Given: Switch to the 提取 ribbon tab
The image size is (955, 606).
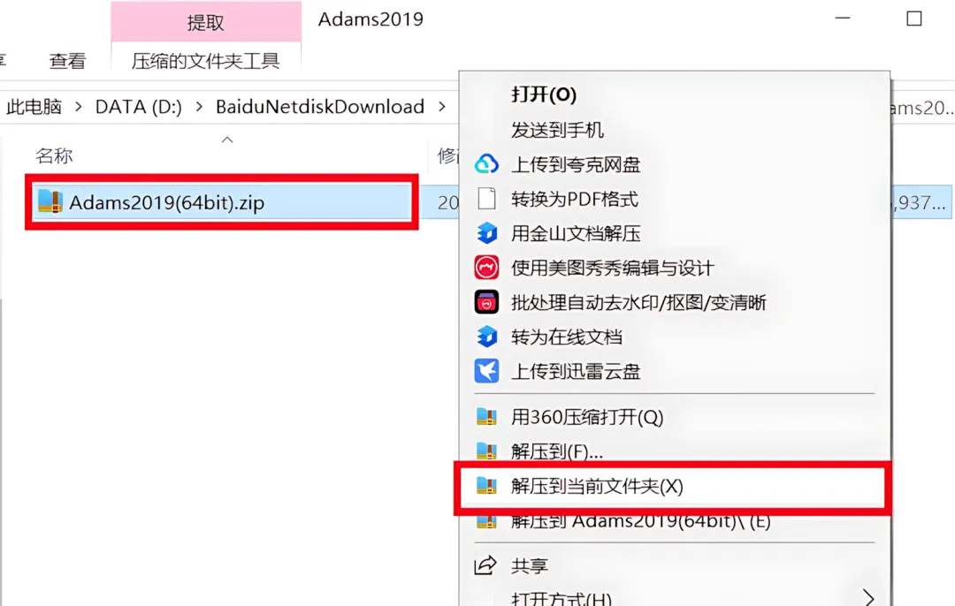Looking at the screenshot, I should point(206,22).
